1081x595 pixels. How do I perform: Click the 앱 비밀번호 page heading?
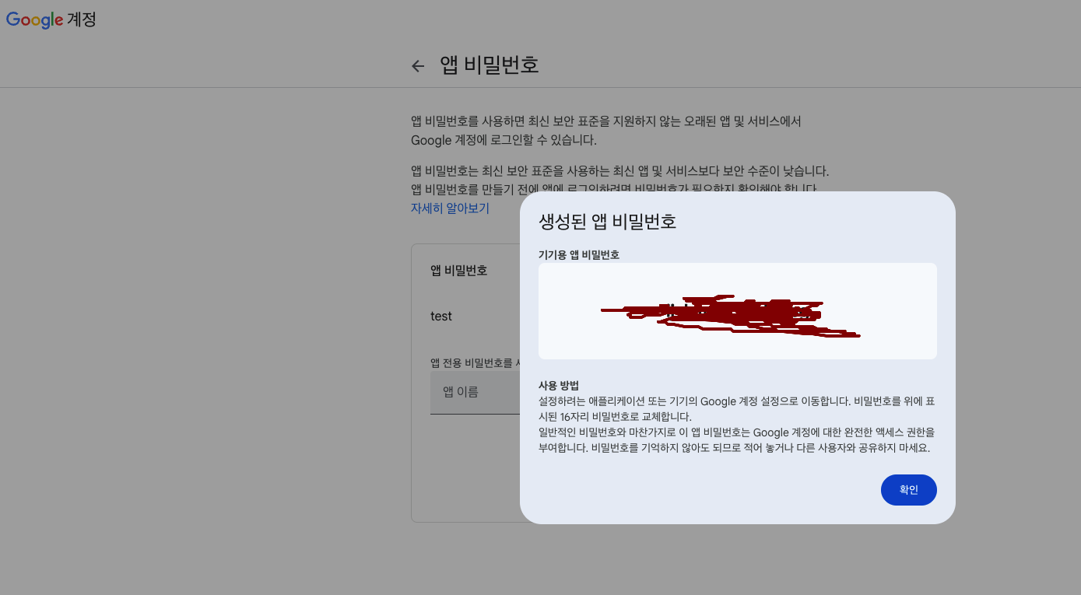coord(490,65)
